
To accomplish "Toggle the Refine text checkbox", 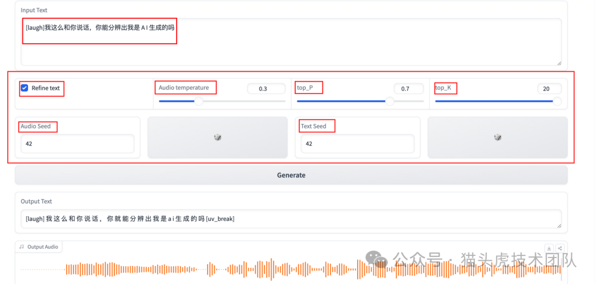I will [x=24, y=88].
